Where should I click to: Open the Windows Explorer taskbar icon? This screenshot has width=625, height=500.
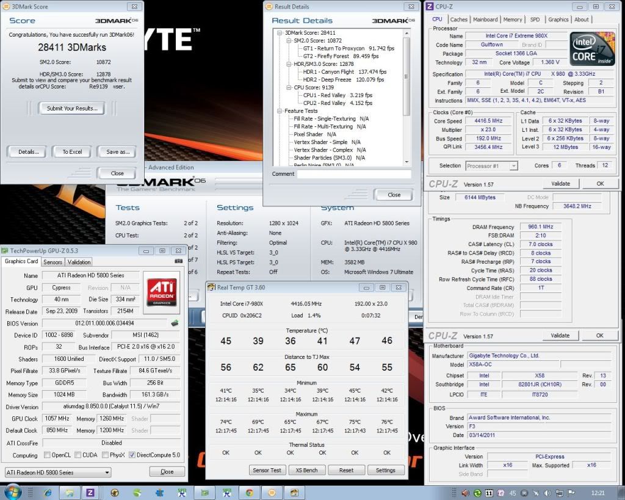click(x=70, y=493)
